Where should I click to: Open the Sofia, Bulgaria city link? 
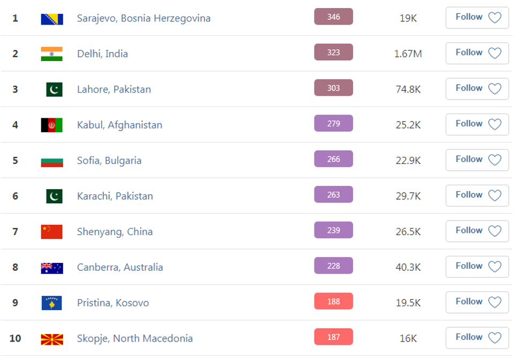pos(109,161)
